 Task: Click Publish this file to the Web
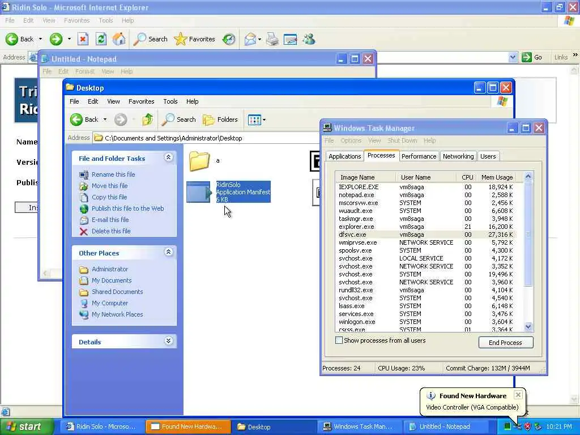coord(127,208)
